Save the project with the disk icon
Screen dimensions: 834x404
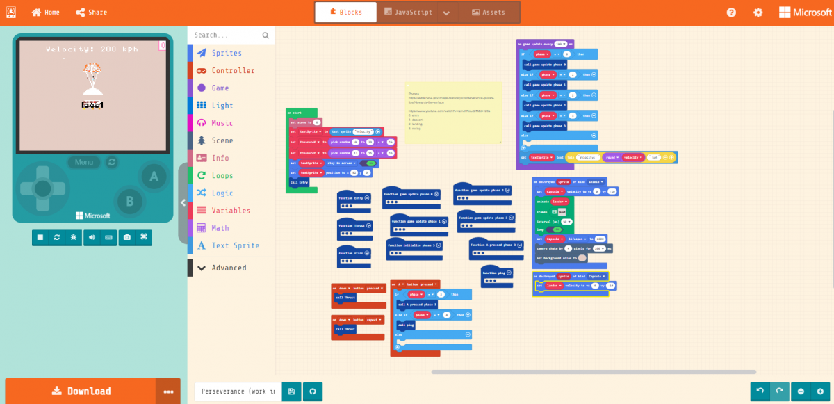[291, 391]
